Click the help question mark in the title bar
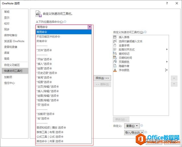 tap(167, 3)
